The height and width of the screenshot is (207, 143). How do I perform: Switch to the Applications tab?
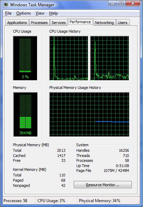pos(17,23)
